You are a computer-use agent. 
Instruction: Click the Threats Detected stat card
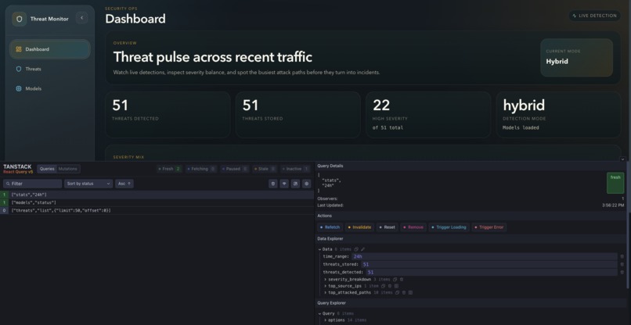[x=168, y=115]
